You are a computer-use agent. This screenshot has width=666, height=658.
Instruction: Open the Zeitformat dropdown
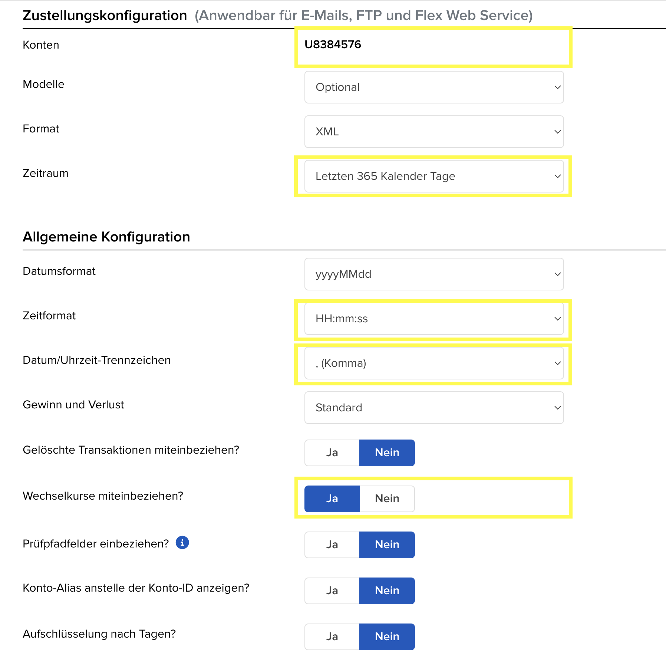[x=434, y=319]
